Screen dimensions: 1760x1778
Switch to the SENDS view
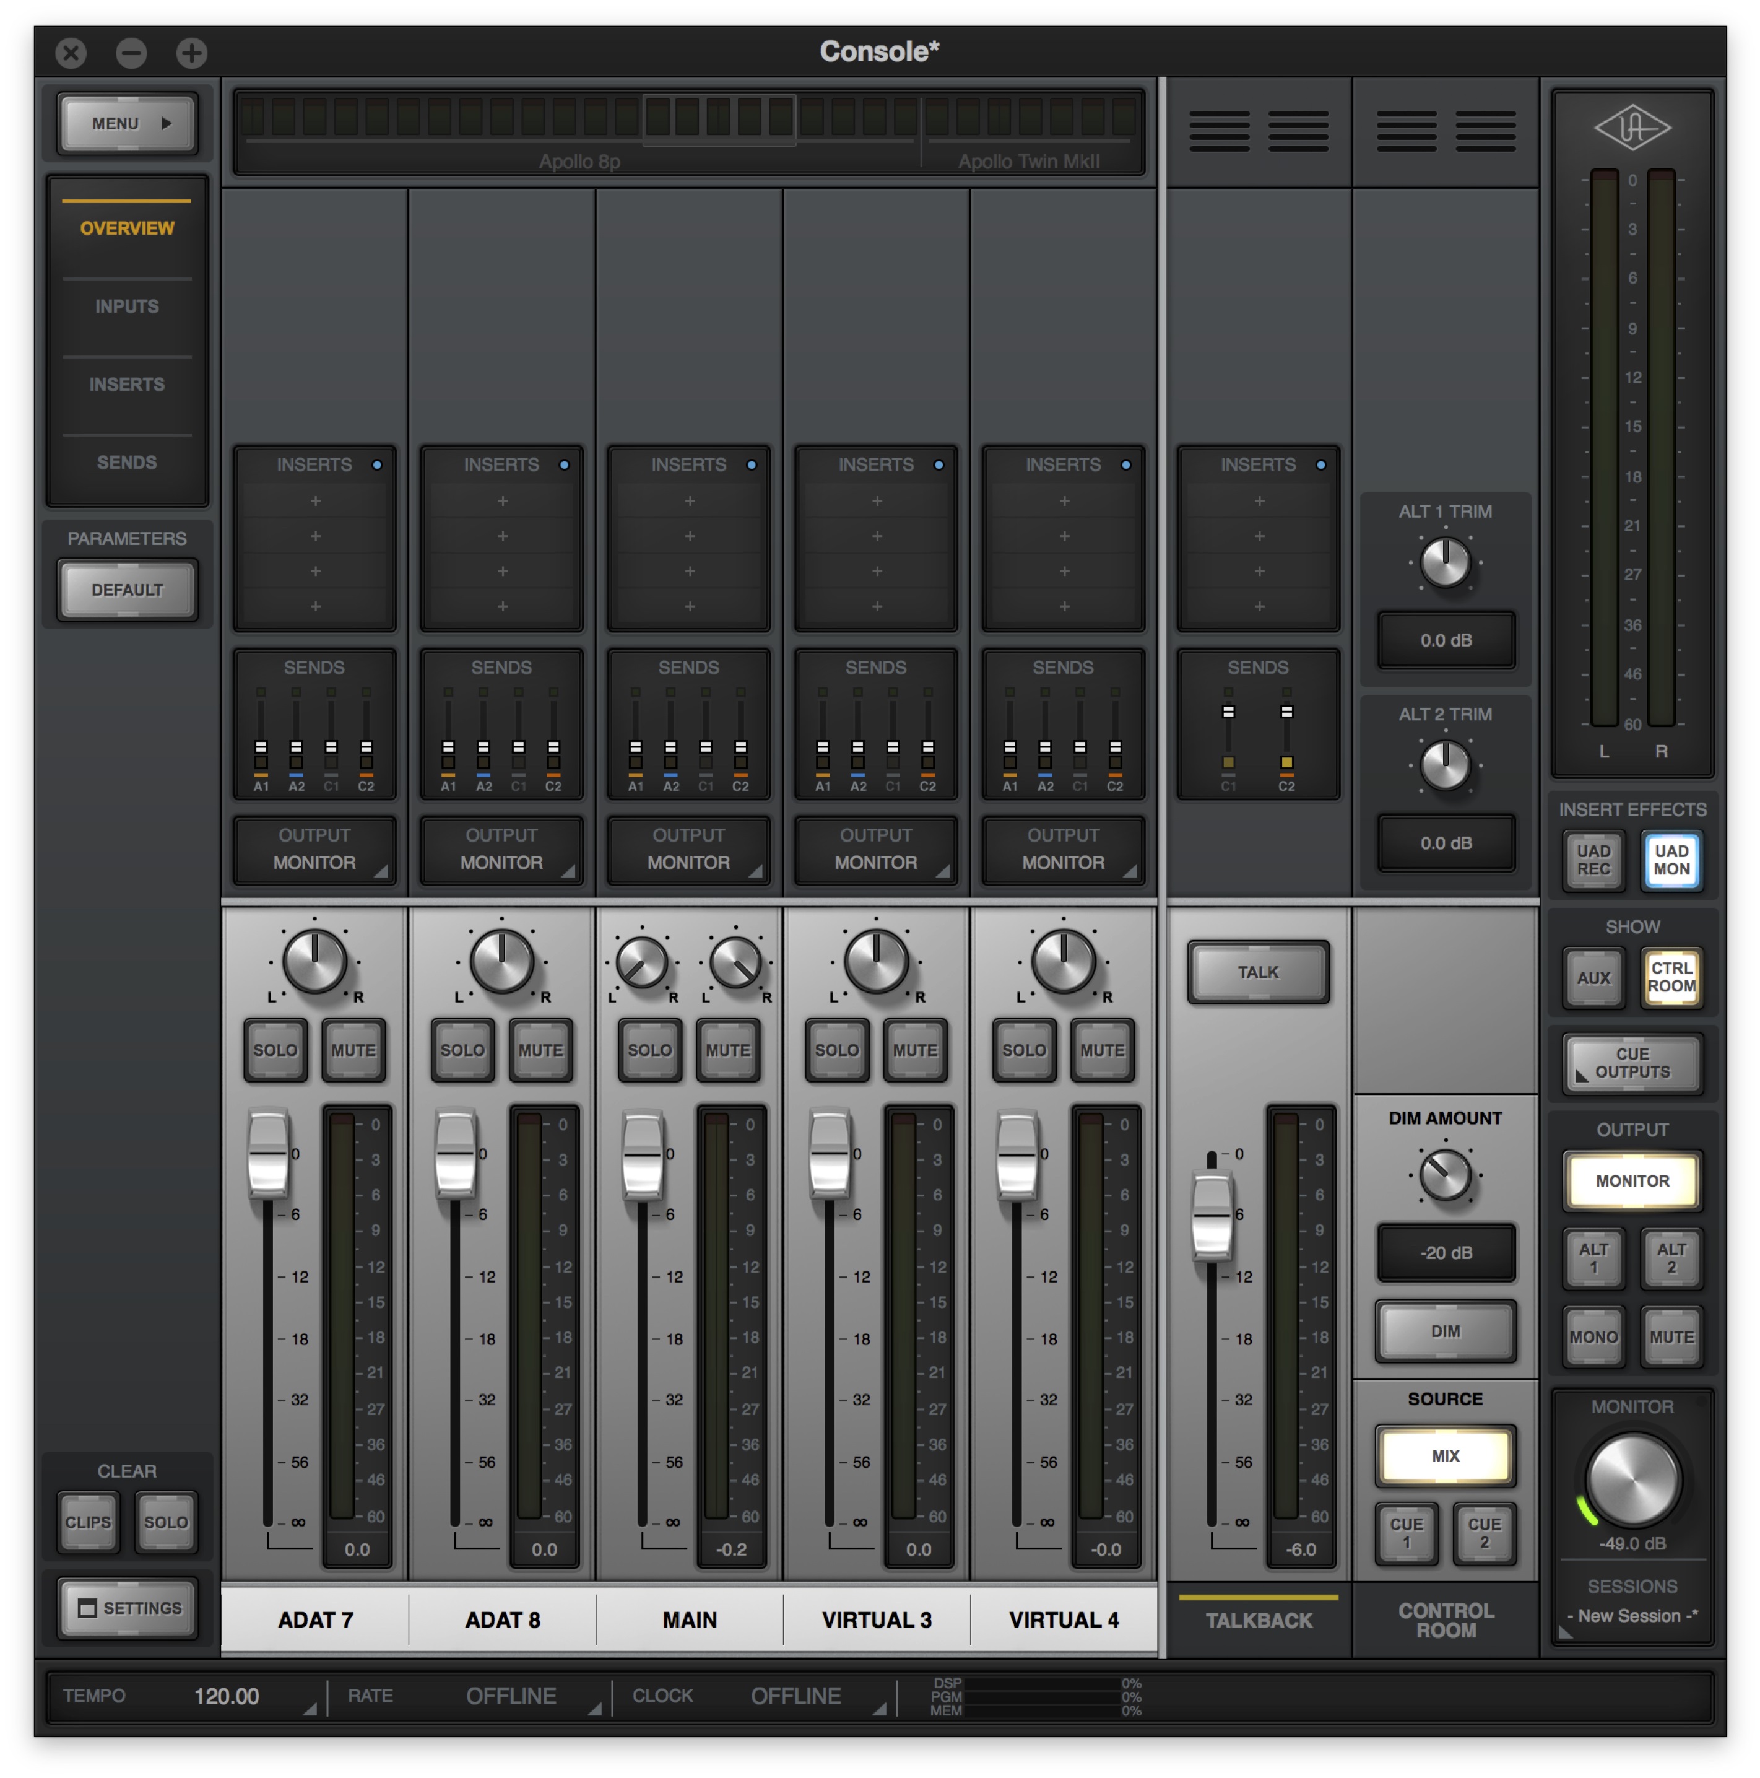[127, 462]
